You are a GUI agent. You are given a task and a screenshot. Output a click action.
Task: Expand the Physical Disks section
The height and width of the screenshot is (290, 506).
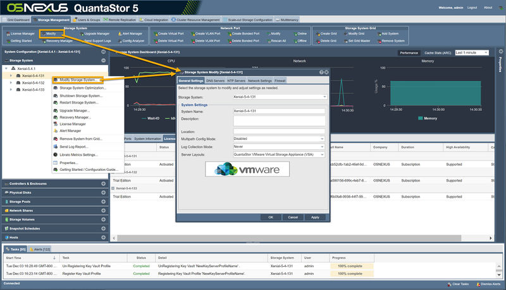(103, 192)
